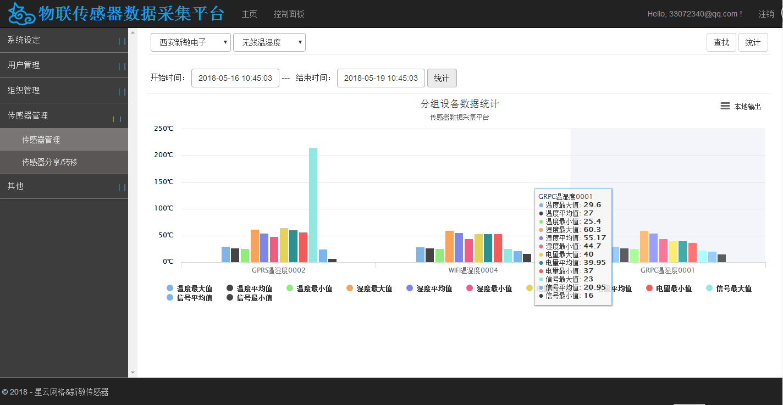Click the expand icon beside 组织管理
The image size is (783, 405).
[122, 92]
